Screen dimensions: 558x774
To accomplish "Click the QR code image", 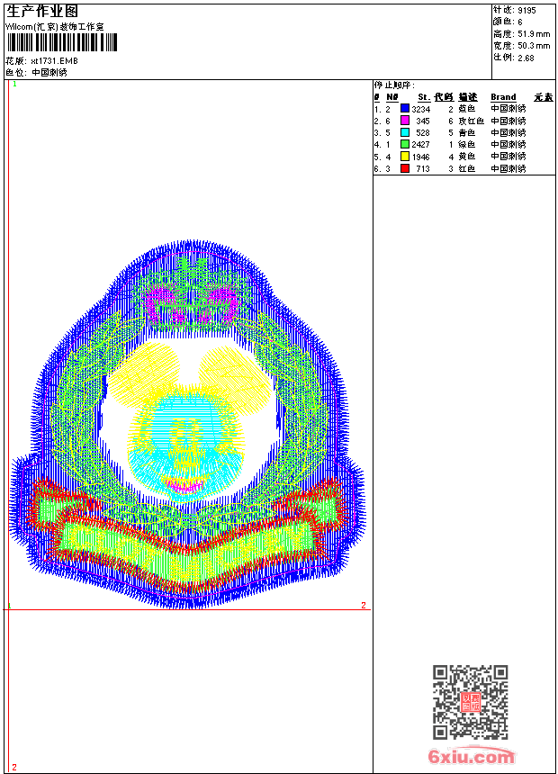I will coord(470,702).
